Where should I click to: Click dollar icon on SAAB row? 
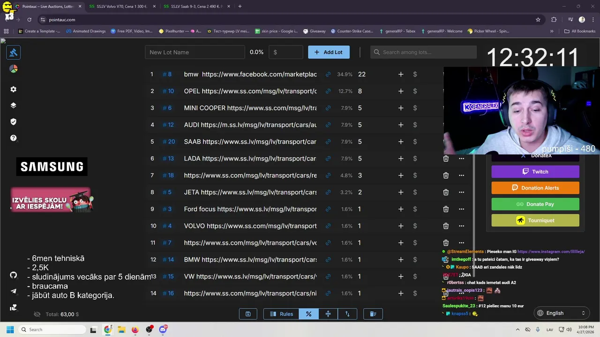pos(415,142)
